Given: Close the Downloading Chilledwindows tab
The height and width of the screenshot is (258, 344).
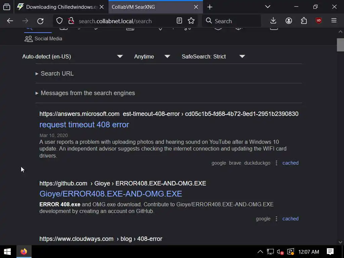Looking at the screenshot, I should point(101,7).
